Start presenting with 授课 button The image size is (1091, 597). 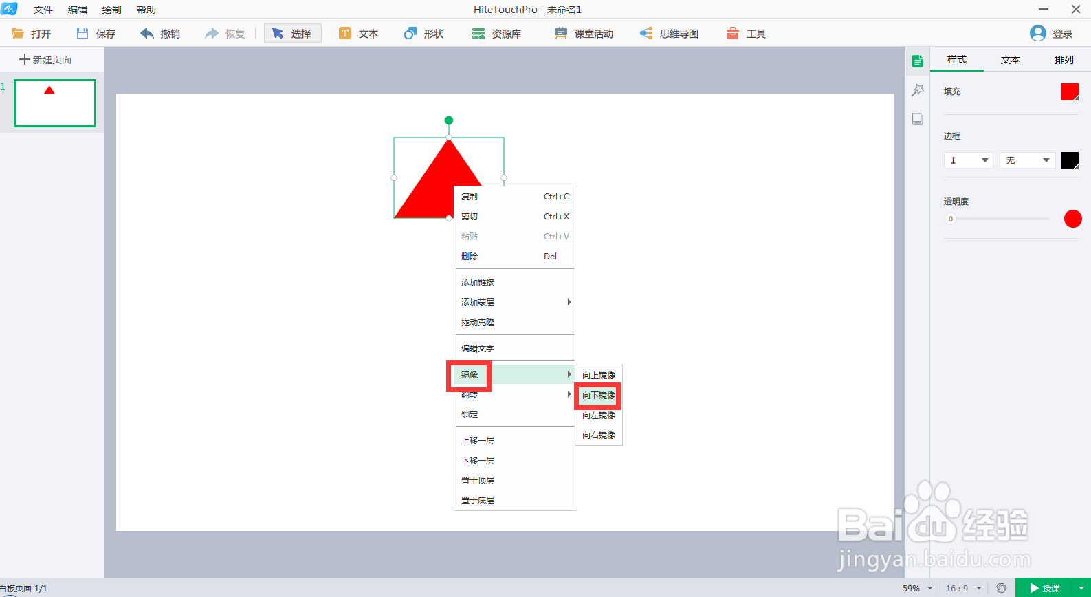click(x=1044, y=588)
